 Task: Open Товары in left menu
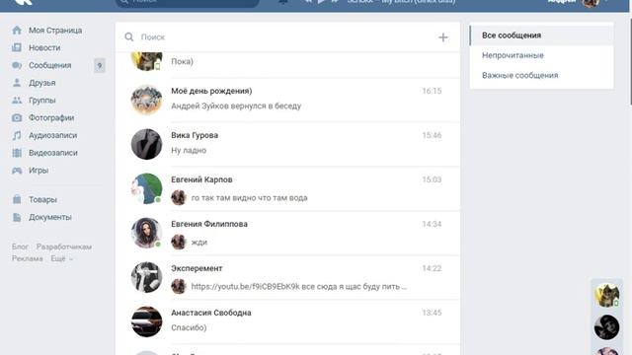tap(42, 199)
